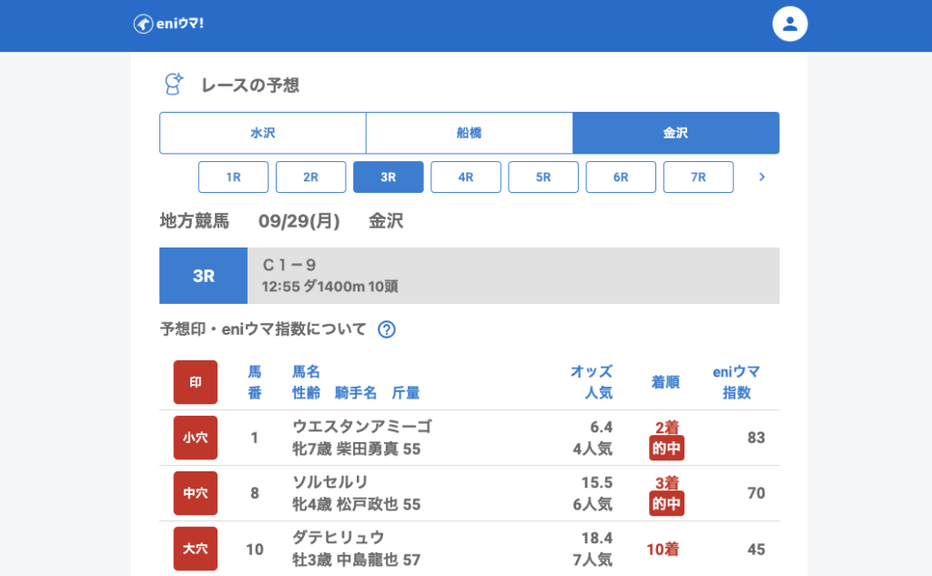Image resolution: width=932 pixels, height=576 pixels.
Task: Select the 2R race button
Action: pyautogui.click(x=310, y=177)
